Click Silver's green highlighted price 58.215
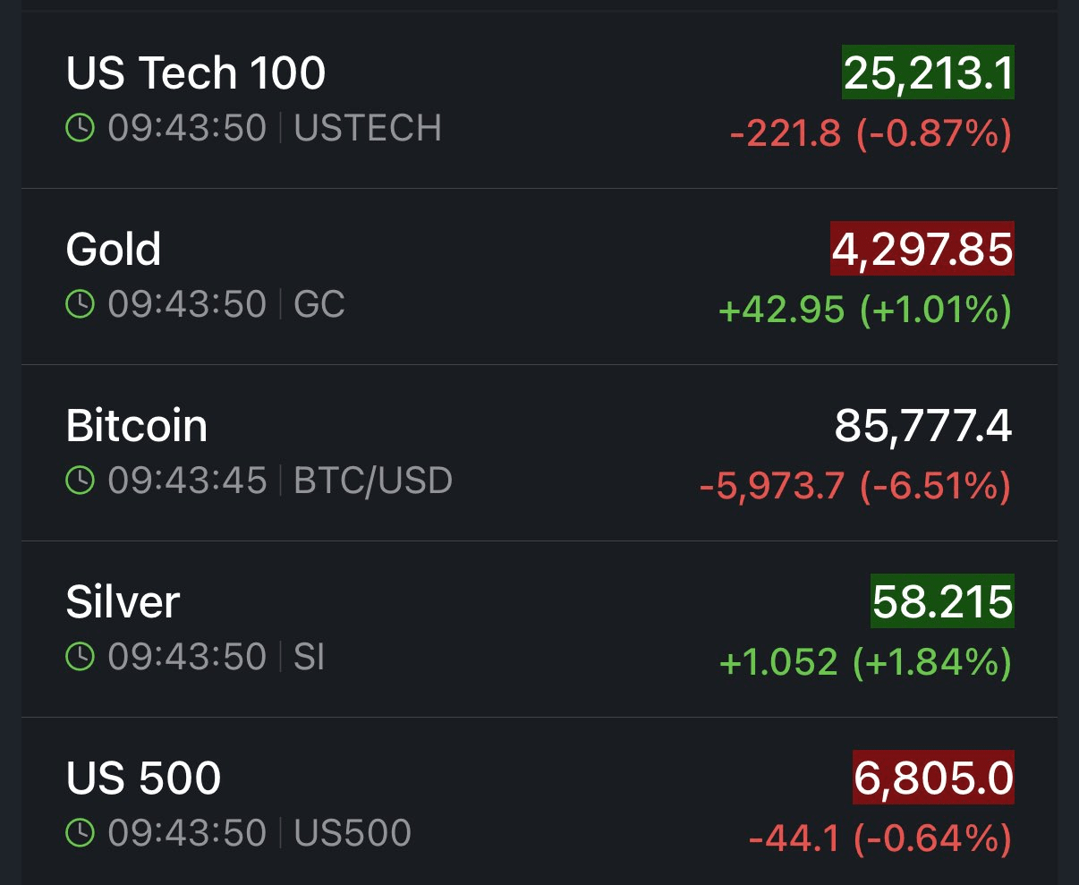1079x885 pixels. click(942, 602)
